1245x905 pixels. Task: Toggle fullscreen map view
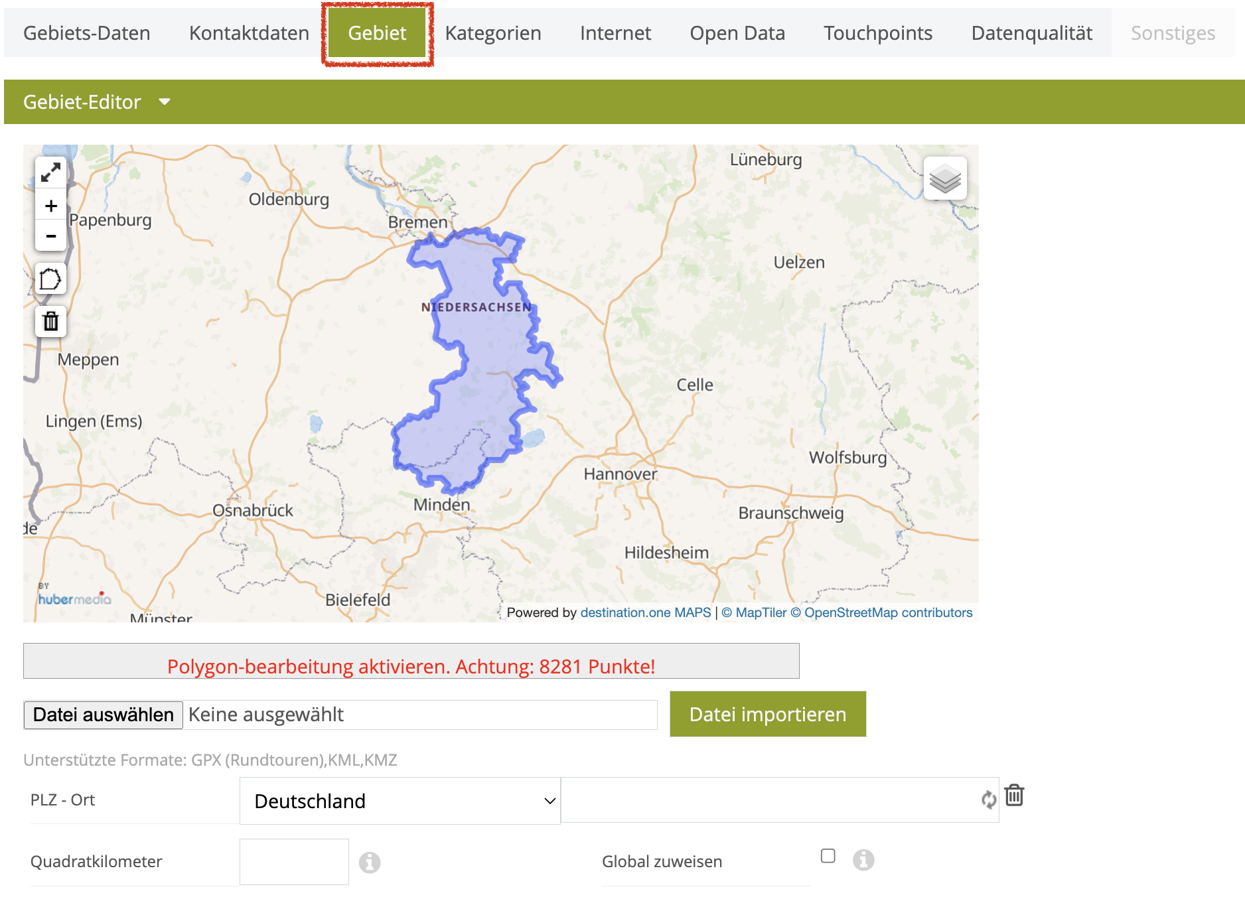[x=50, y=173]
